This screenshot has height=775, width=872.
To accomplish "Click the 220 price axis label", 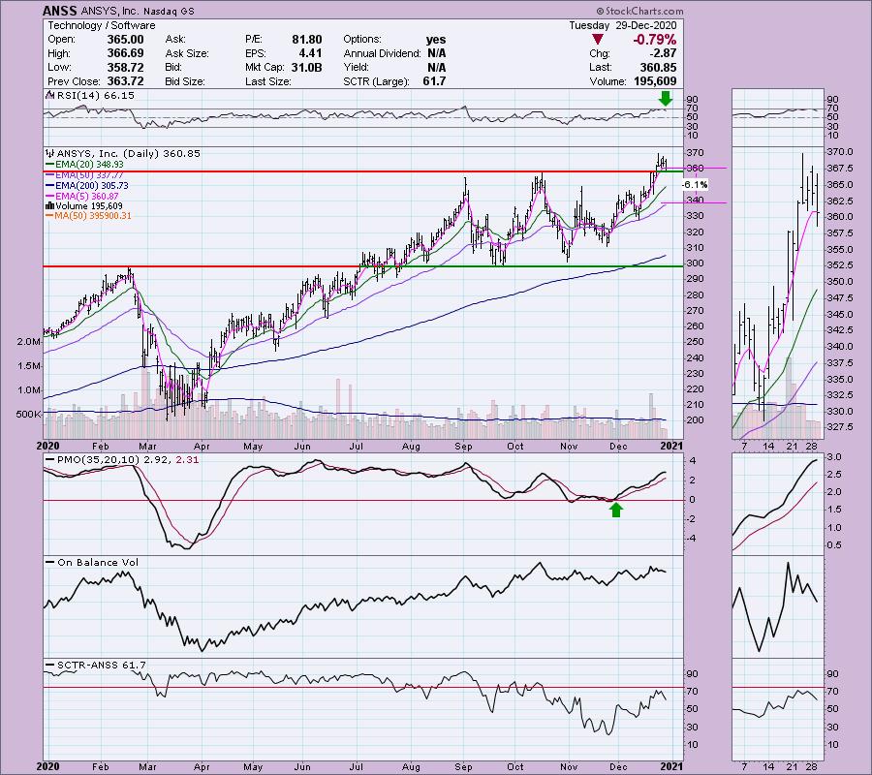I will pyautogui.click(x=696, y=389).
